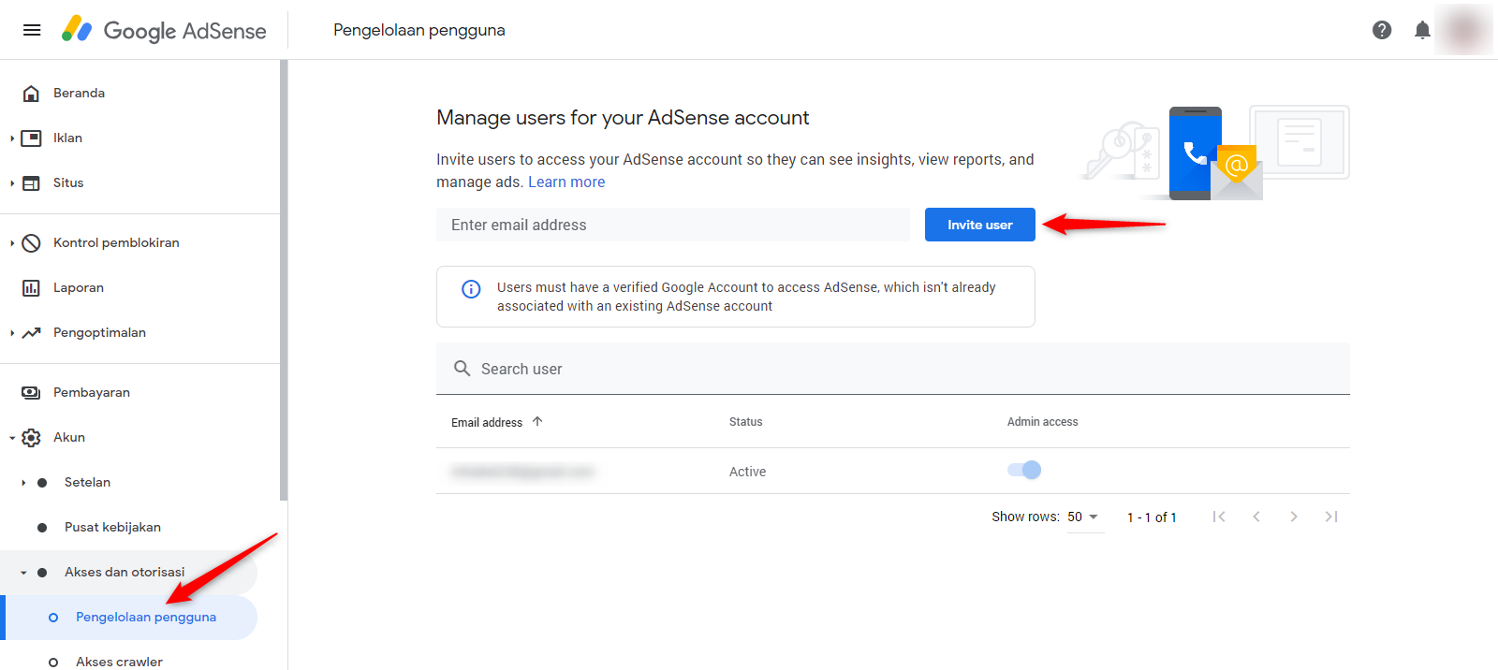
Task: Click the blurred email address in the user row
Action: coord(522,472)
